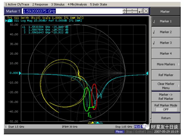Viewport: 184px width, 135px height.
Task: Click the Return softkey
Action: click(166, 118)
